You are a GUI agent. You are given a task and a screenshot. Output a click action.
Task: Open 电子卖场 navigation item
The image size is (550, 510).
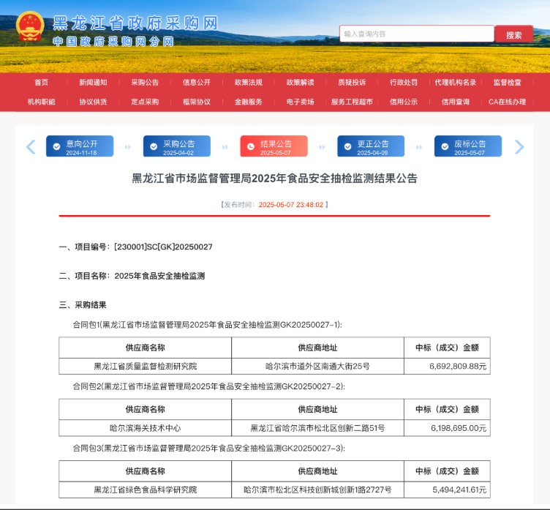301,102
